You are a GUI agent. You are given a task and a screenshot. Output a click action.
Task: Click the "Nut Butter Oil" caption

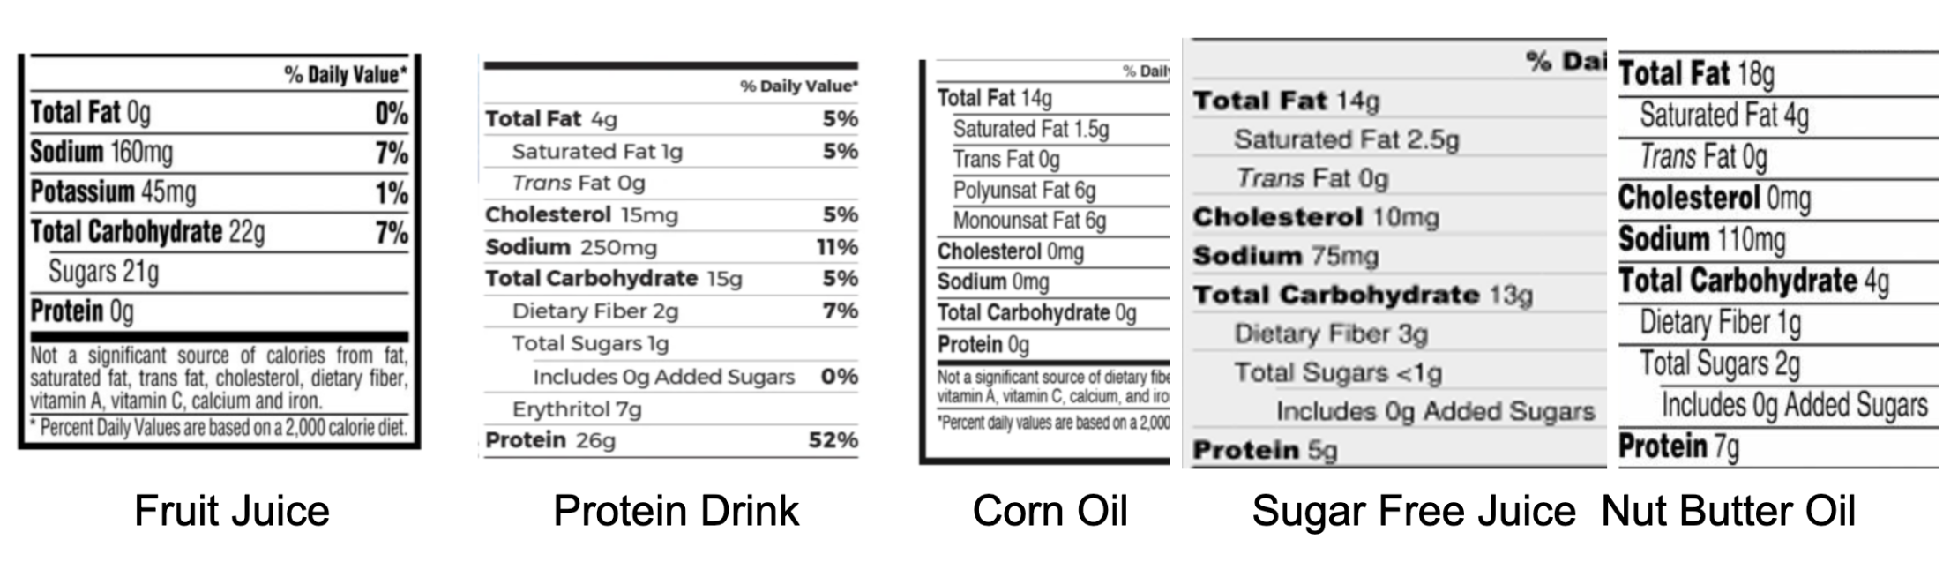click(1728, 512)
